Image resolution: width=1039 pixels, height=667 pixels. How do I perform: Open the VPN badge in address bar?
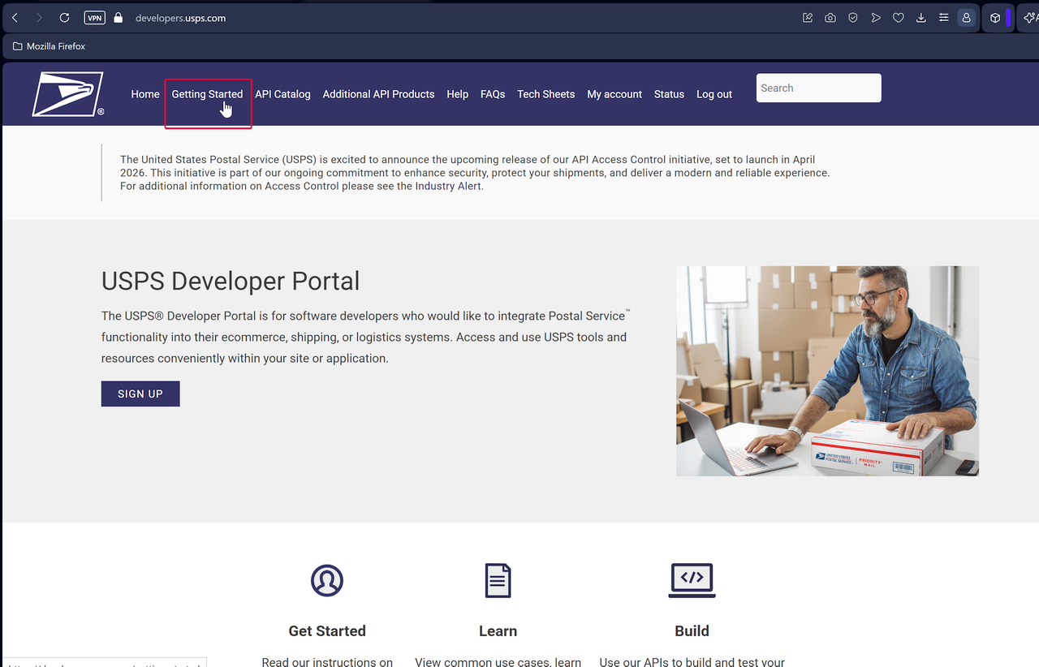click(x=94, y=18)
